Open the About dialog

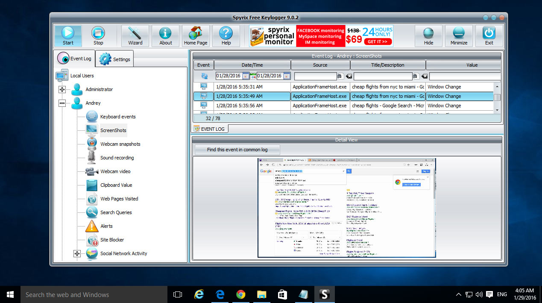166,36
